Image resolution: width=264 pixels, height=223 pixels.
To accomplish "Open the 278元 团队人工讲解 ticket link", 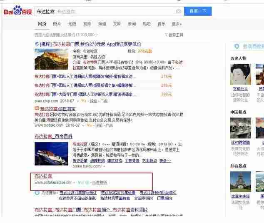I will click(85, 77).
